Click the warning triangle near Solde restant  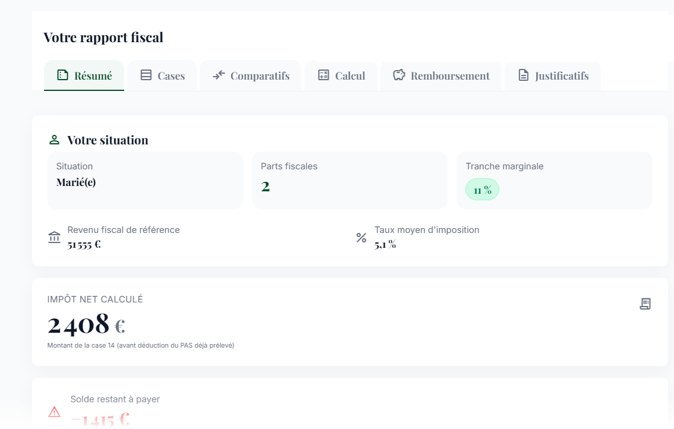click(x=54, y=411)
